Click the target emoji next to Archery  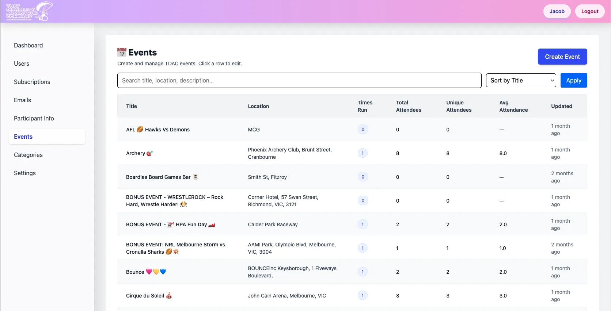(x=149, y=153)
